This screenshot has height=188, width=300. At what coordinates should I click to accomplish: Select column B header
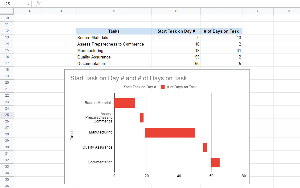61,11
